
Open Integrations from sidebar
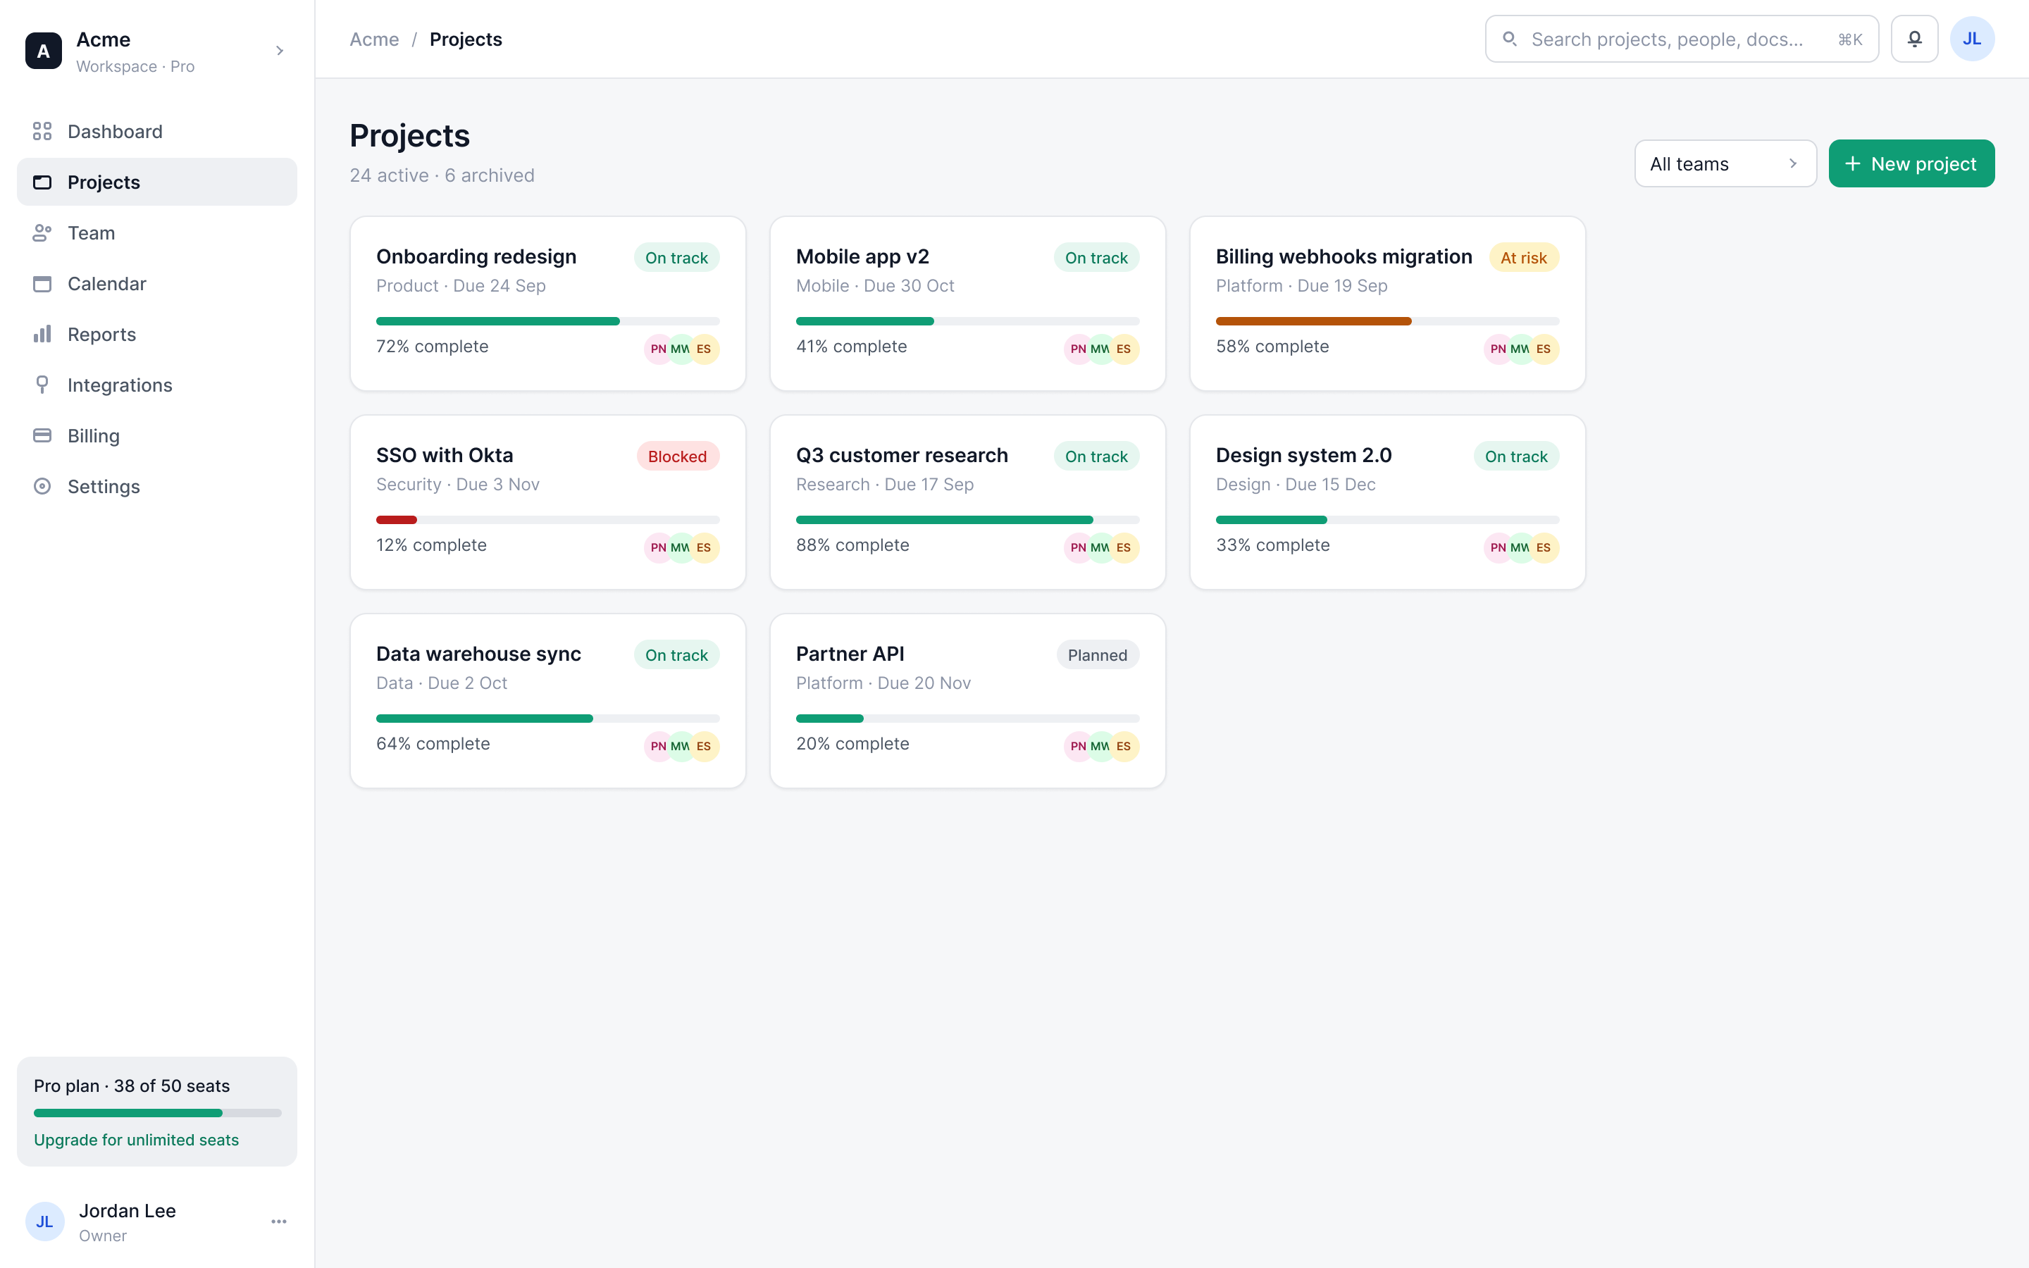click(157, 385)
